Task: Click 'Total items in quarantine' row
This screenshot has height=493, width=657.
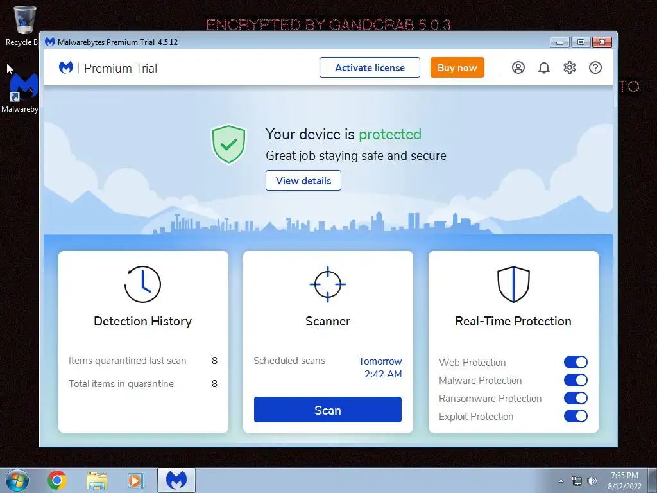Action: [143, 384]
